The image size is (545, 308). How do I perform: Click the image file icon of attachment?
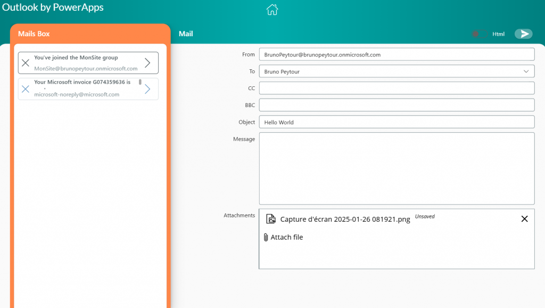coord(271,219)
